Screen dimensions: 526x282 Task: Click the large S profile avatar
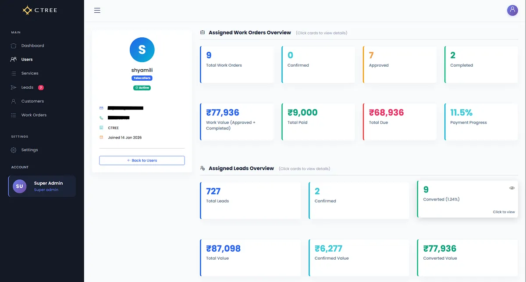click(142, 50)
